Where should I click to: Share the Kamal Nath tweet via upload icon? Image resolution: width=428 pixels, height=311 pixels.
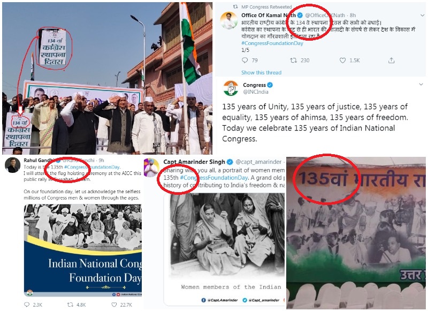(392, 60)
